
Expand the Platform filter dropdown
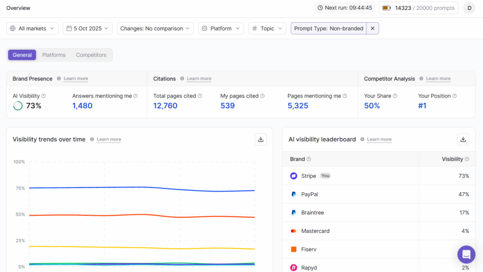(x=221, y=28)
